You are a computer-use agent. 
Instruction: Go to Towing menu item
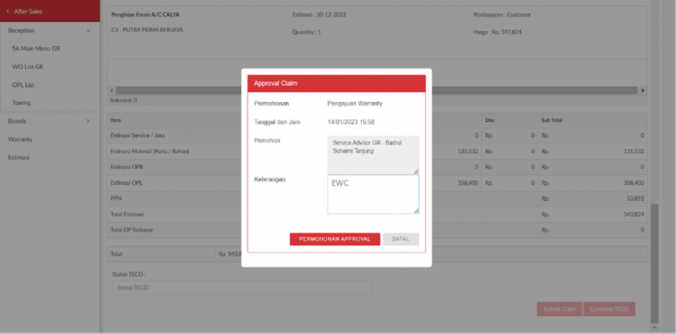click(21, 103)
